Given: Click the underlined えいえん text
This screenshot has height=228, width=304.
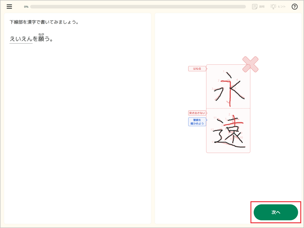Looking at the screenshot, I should pyautogui.click(x=21, y=39).
